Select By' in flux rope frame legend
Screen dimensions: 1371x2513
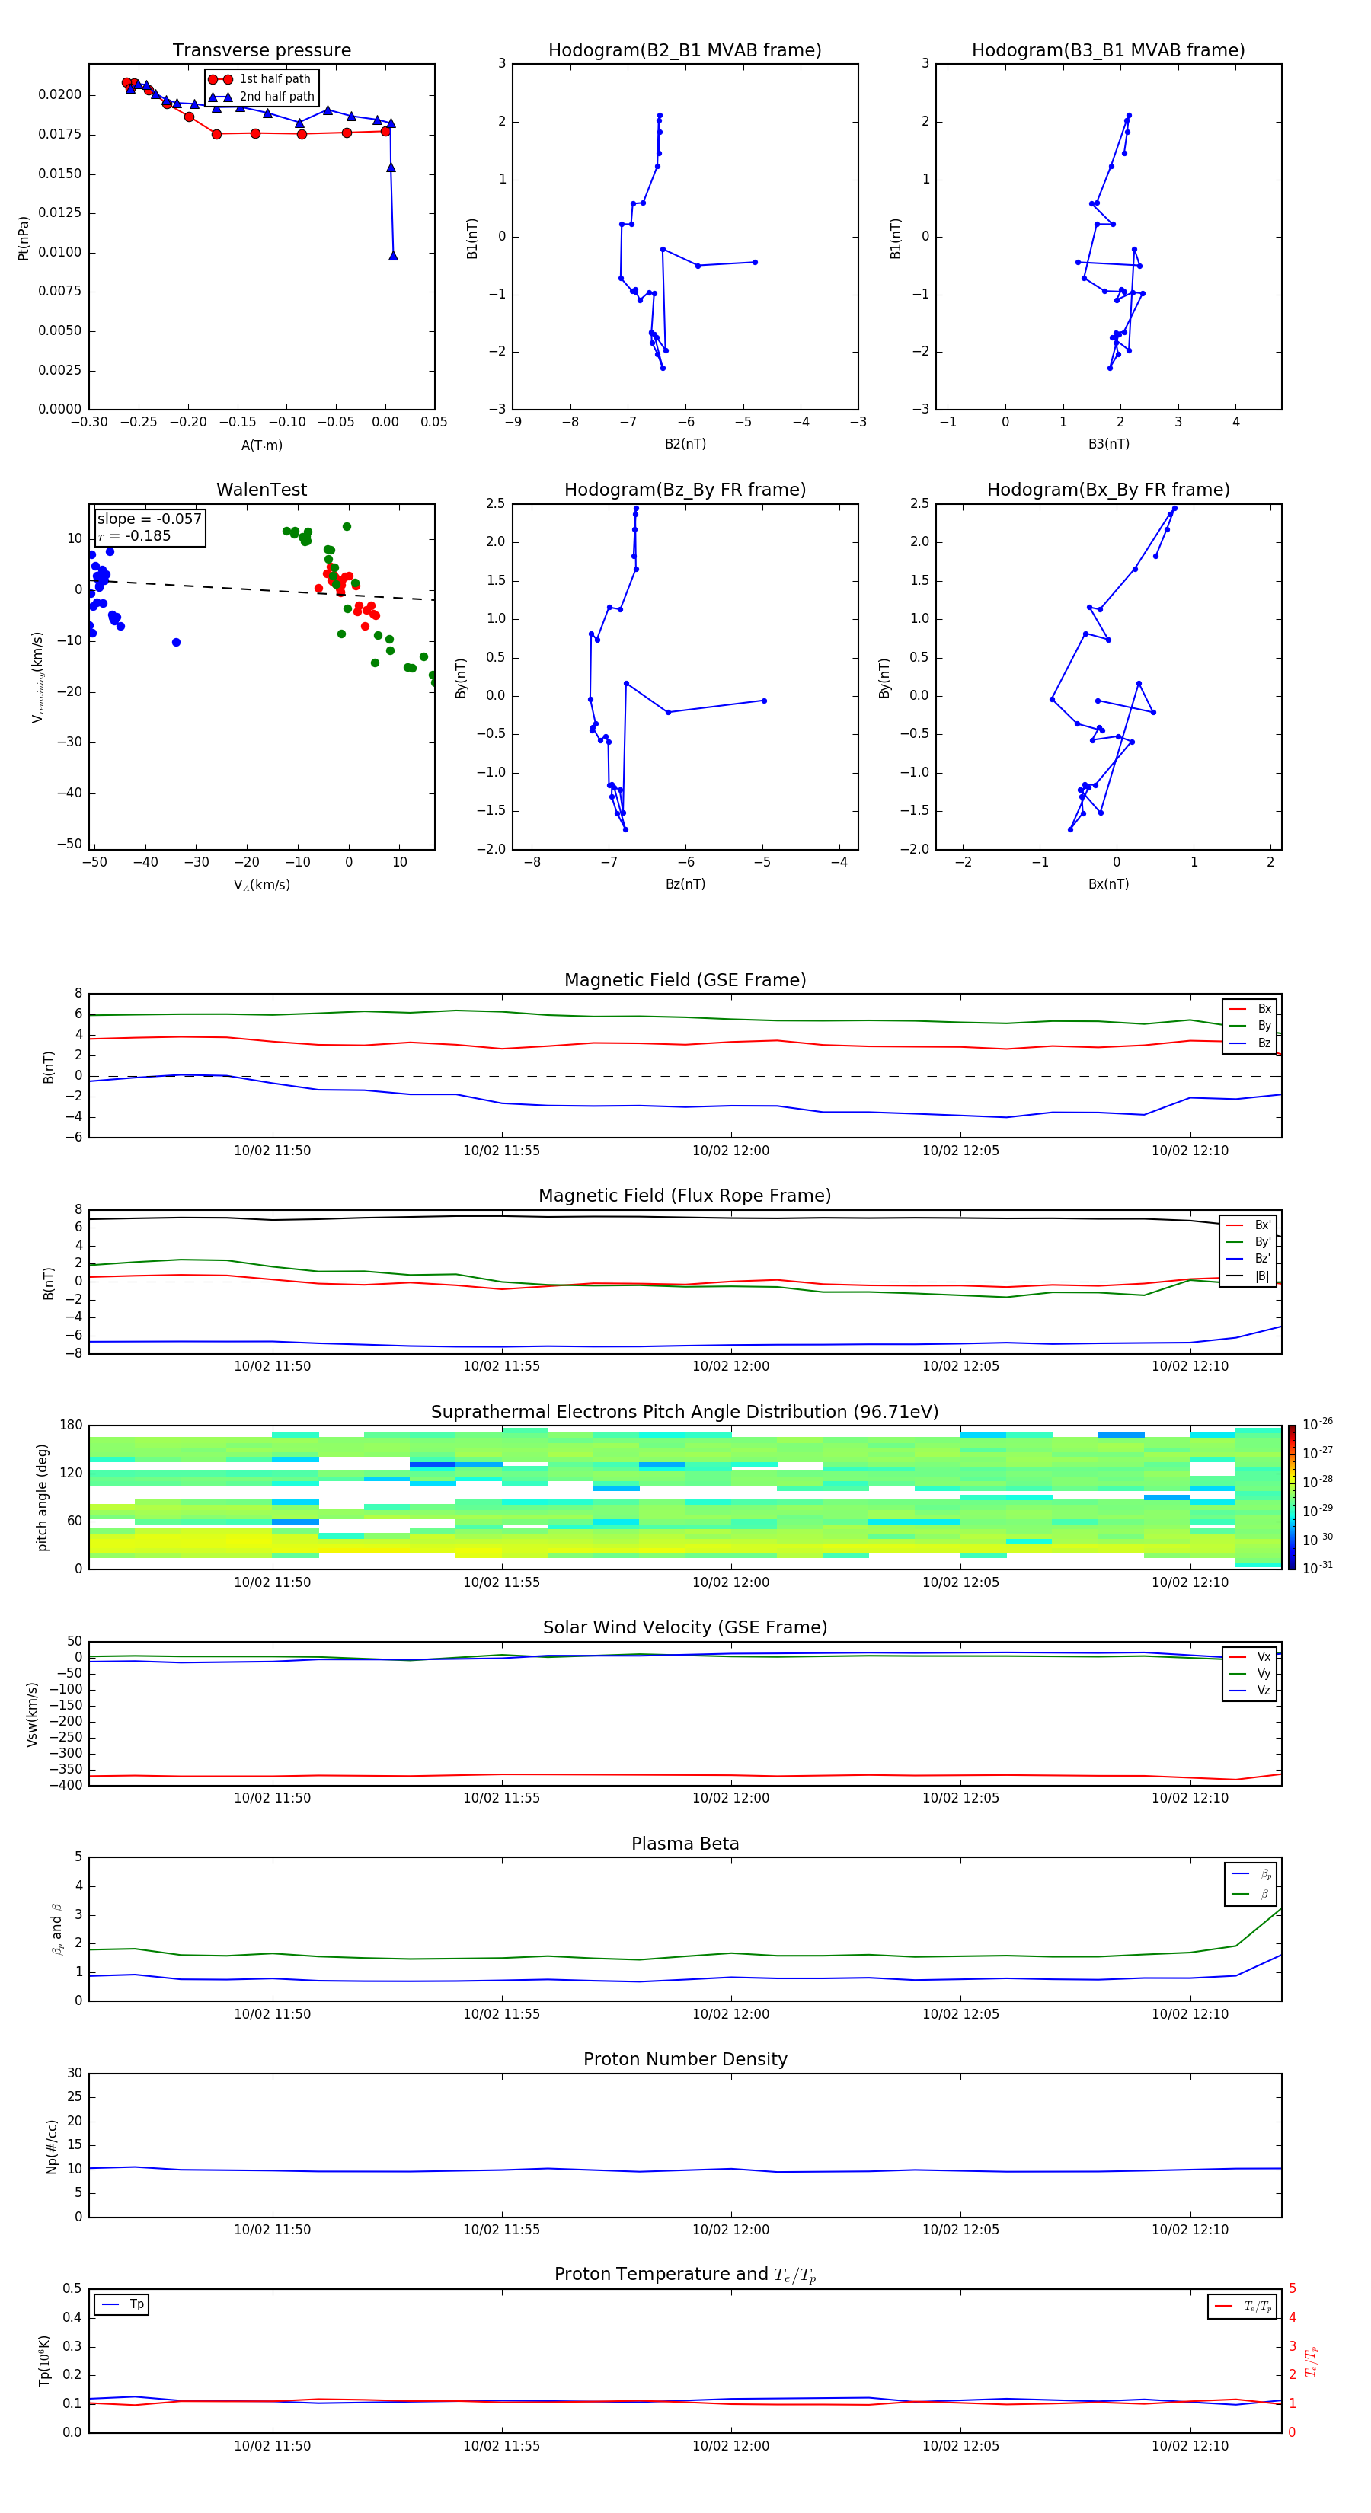pyautogui.click(x=1249, y=1242)
